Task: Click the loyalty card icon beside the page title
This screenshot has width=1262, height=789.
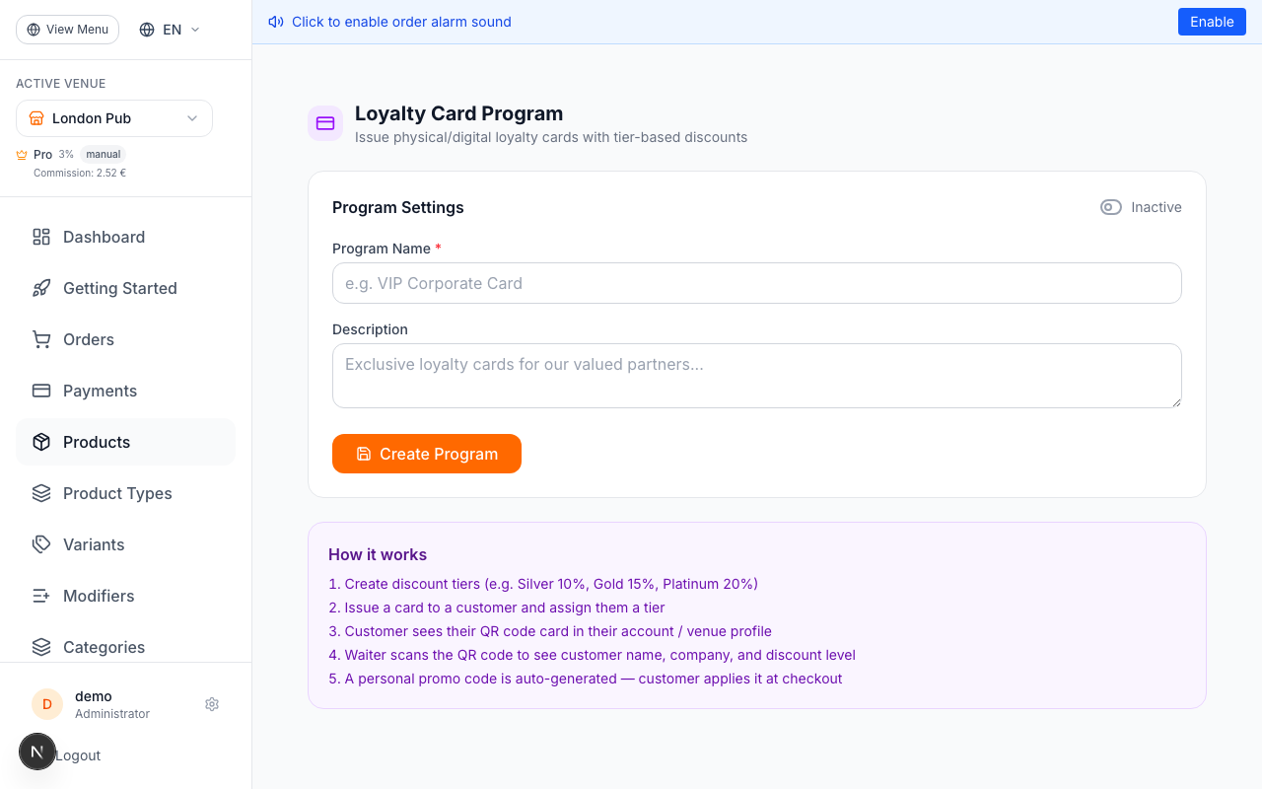Action: click(325, 122)
